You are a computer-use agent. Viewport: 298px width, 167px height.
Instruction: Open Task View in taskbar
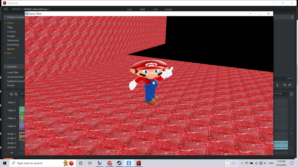[90, 163]
